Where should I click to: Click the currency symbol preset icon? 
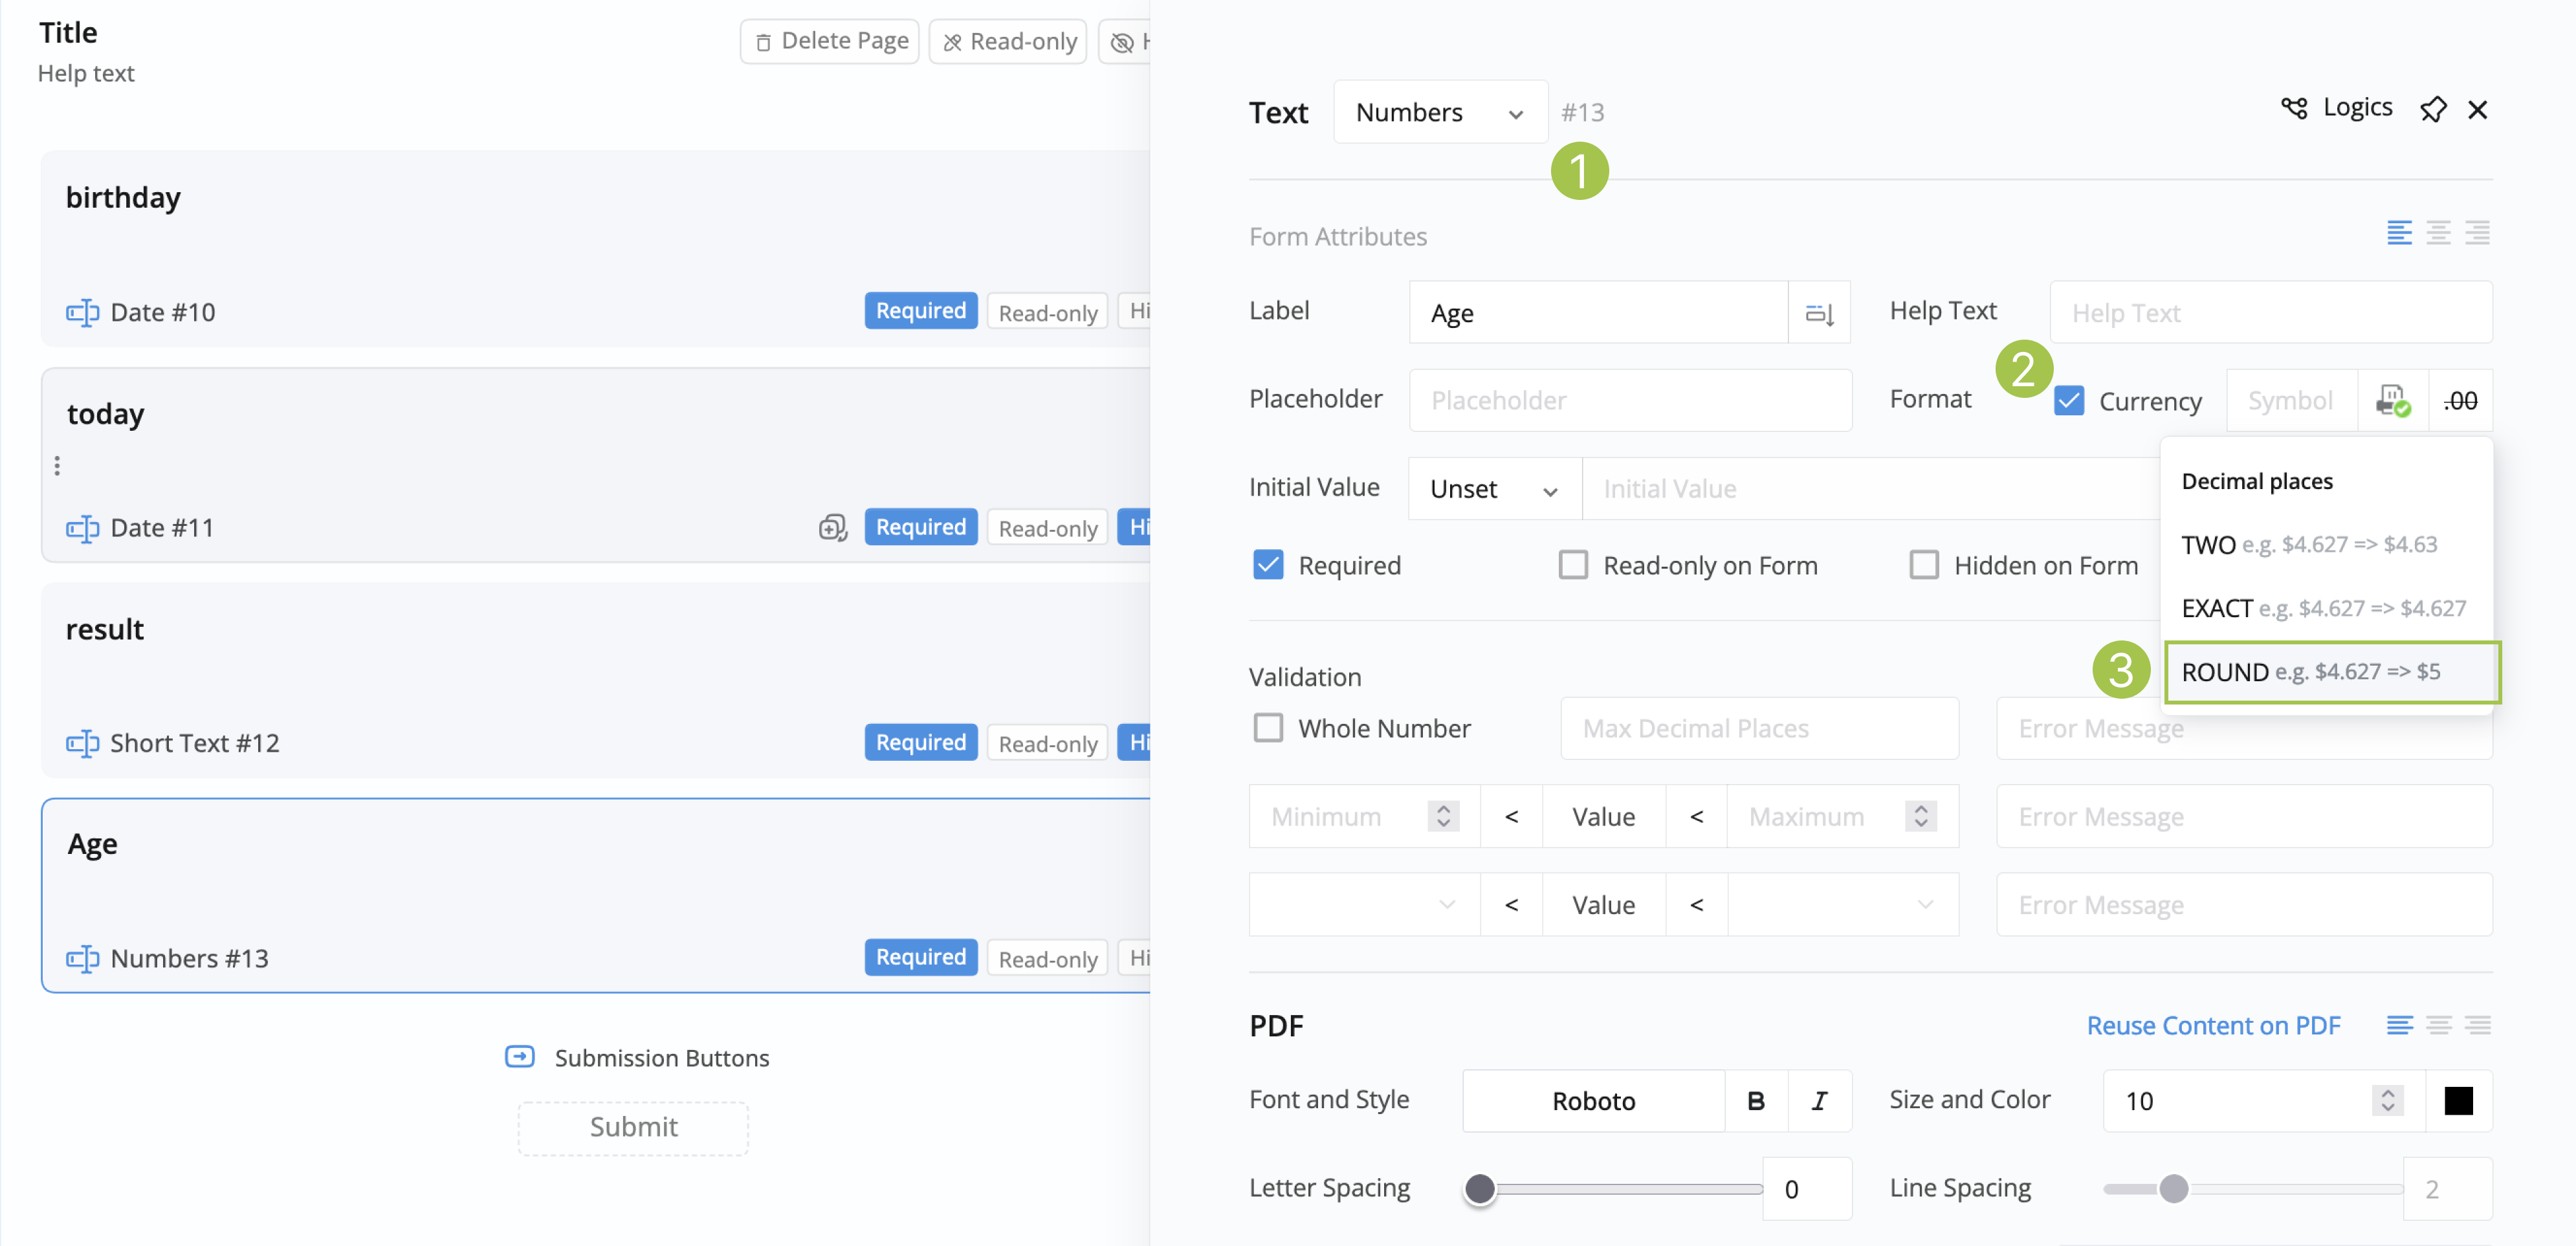click(x=2392, y=401)
